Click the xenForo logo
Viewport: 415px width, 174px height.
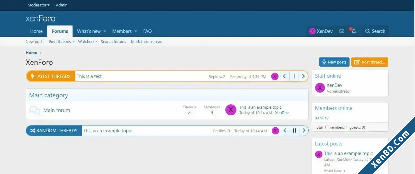click(x=41, y=18)
